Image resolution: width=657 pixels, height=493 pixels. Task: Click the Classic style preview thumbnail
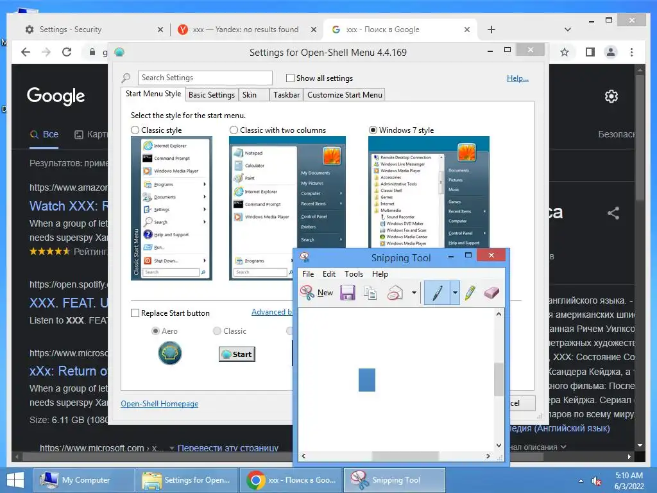coord(171,209)
